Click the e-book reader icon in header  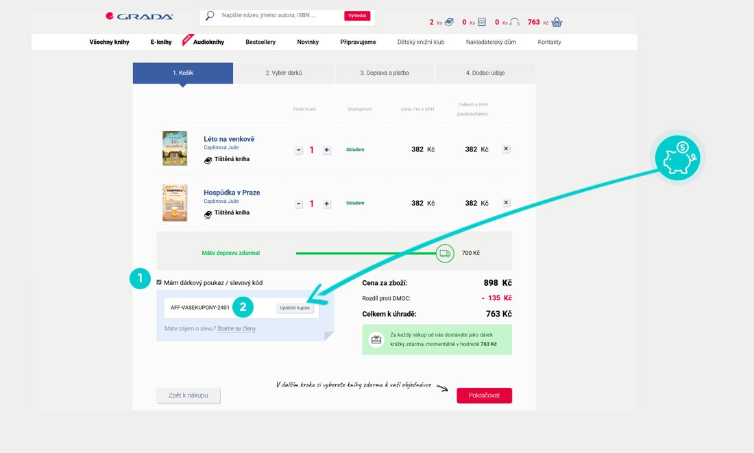click(482, 22)
